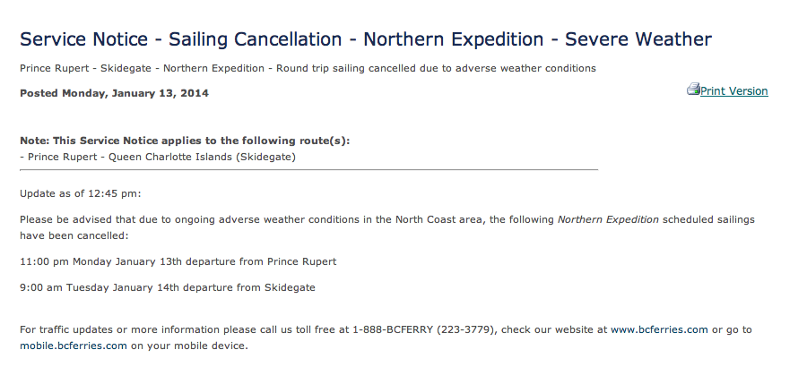The height and width of the screenshot is (384, 807).
Task: Click the 'Note: This Service Notice applies' text
Action: [x=185, y=141]
